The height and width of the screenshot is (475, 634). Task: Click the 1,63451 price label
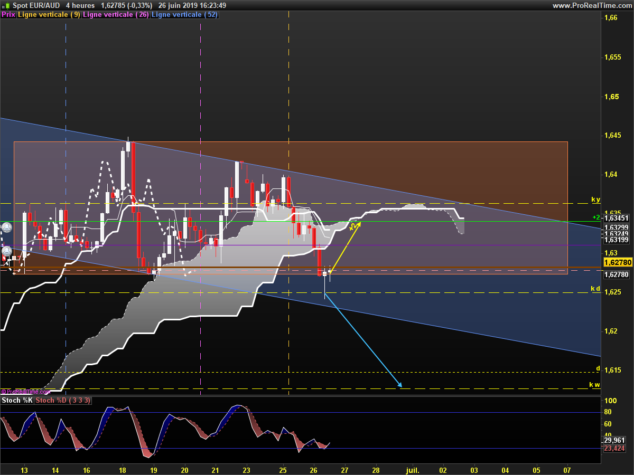tap(616, 218)
